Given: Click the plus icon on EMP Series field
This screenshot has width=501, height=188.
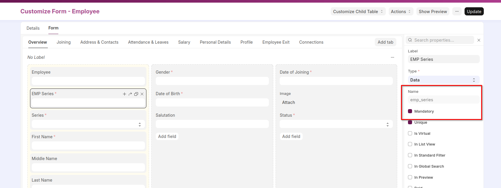Looking at the screenshot, I should [125, 94].
